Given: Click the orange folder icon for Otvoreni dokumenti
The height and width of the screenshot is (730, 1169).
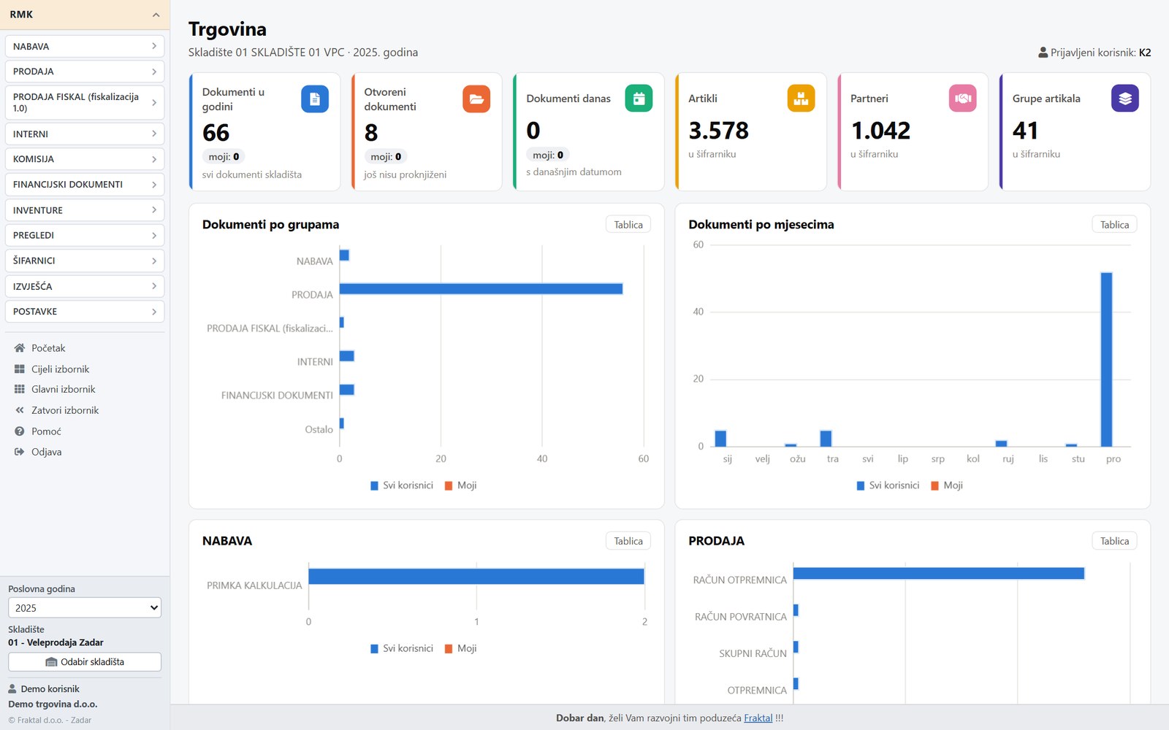Looking at the screenshot, I should 476,99.
